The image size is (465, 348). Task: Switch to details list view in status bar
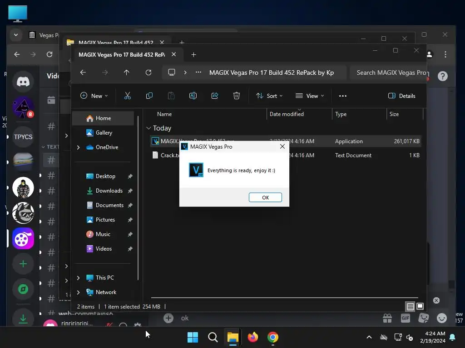(x=410, y=307)
